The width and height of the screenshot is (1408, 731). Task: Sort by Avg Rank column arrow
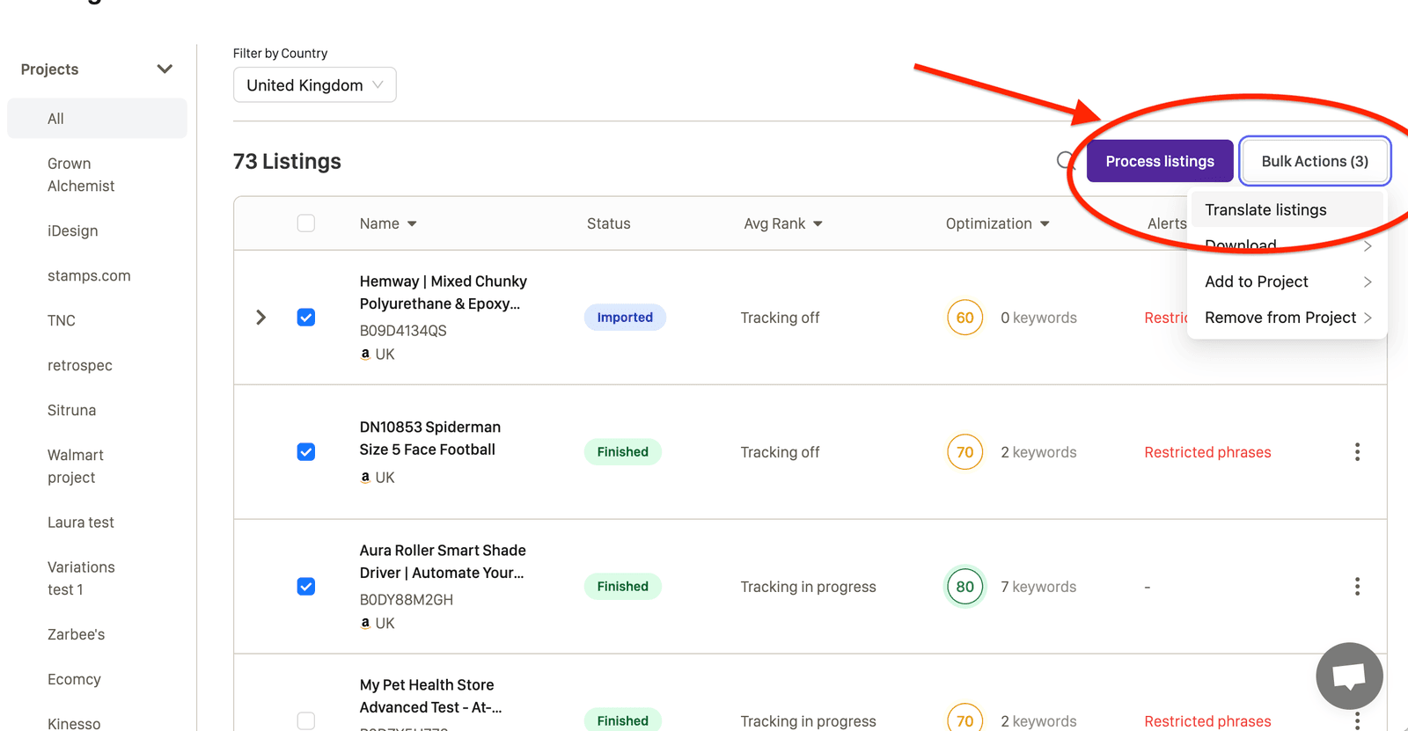click(x=818, y=224)
